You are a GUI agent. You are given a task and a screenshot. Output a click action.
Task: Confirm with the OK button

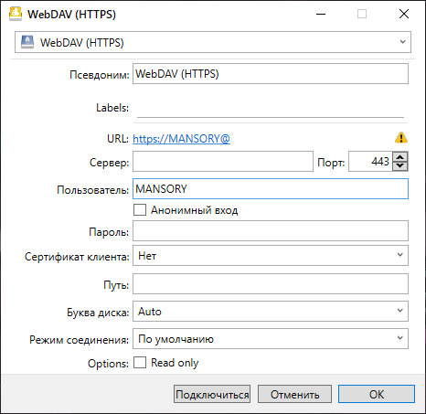click(x=377, y=394)
